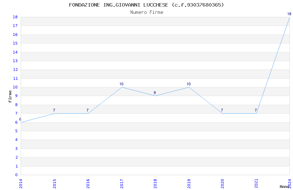Pick the data value 9 for year 2018

pos(155,93)
